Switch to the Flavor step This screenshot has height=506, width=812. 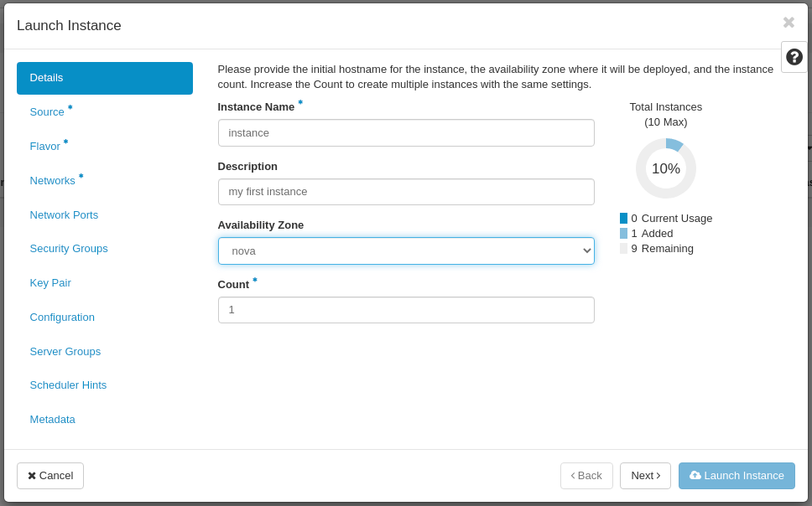pyautogui.click(x=45, y=146)
